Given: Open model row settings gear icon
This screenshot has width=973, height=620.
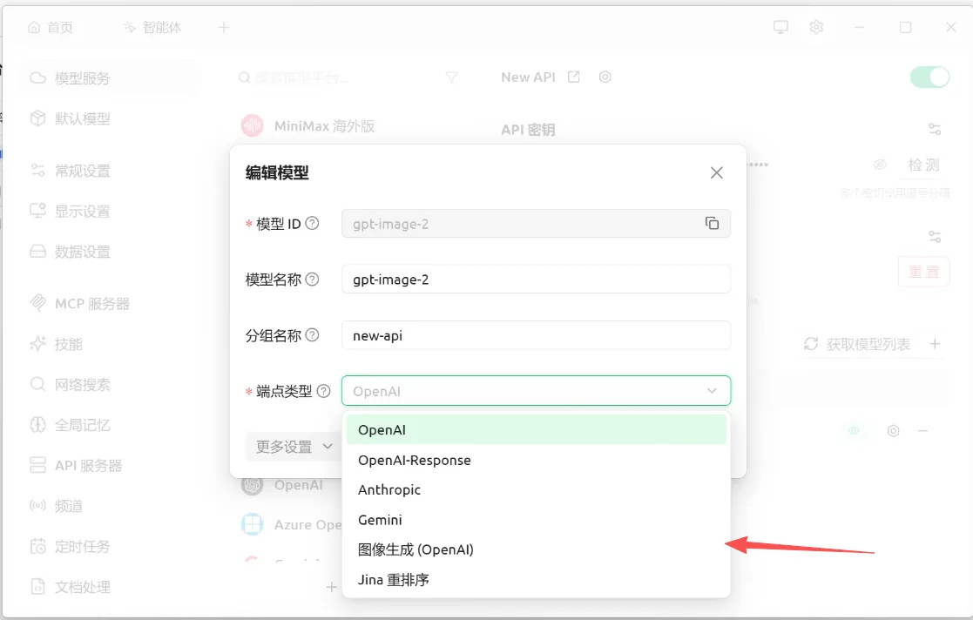Looking at the screenshot, I should tap(893, 431).
